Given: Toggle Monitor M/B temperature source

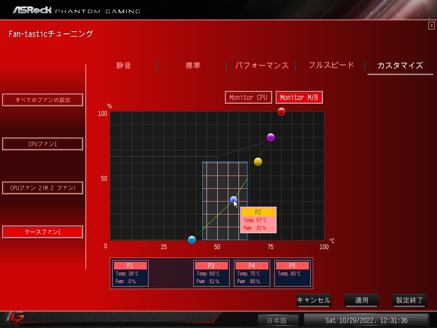Looking at the screenshot, I should coord(299,98).
